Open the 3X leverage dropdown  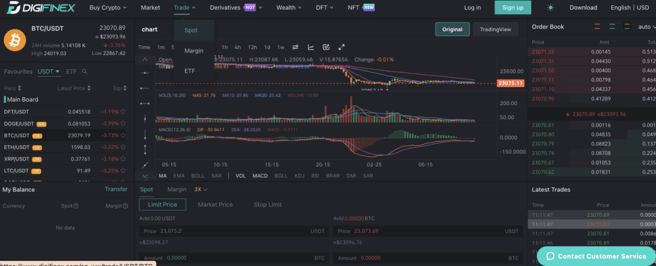201,189
